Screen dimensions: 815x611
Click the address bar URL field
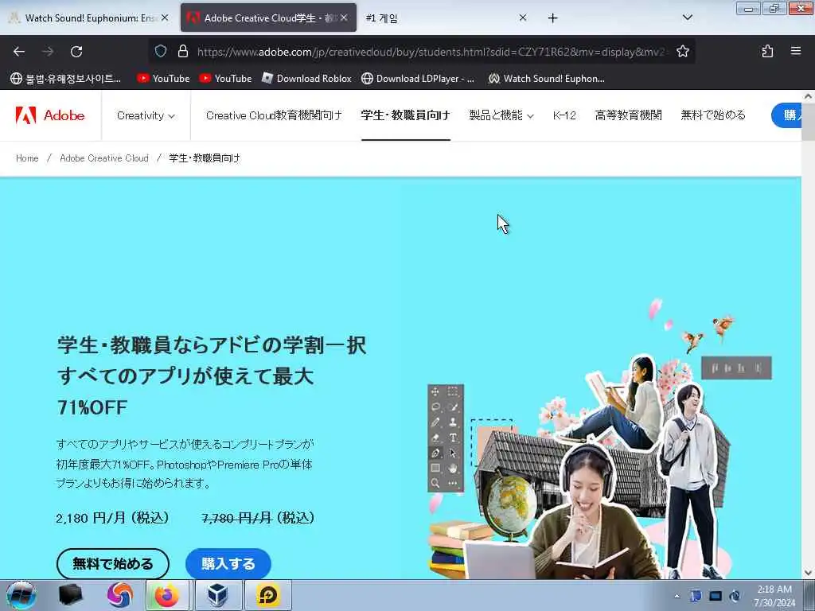point(431,52)
